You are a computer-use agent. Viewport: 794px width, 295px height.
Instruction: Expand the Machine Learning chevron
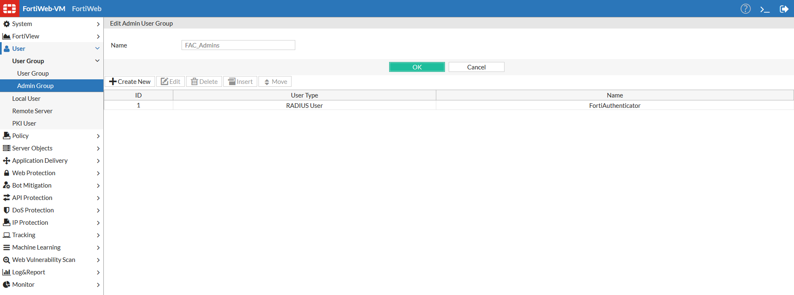(x=98, y=247)
